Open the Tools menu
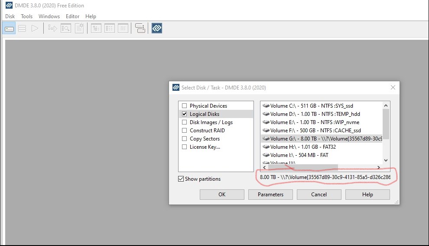The image size is (429, 246). pyautogui.click(x=26, y=16)
